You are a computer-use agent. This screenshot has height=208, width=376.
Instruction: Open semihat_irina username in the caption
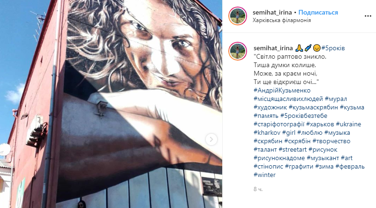pyautogui.click(x=273, y=48)
